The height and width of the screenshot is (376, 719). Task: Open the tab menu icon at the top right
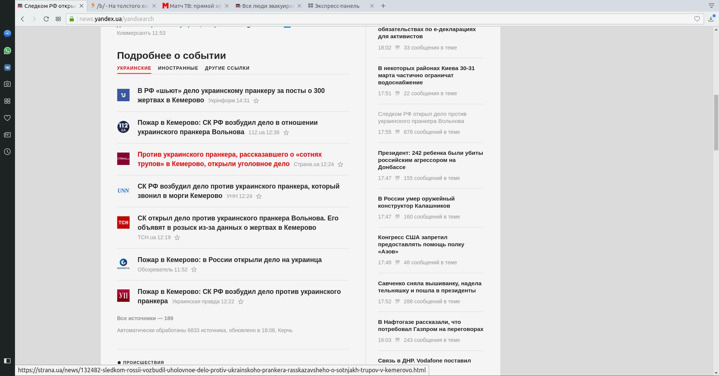tap(712, 6)
